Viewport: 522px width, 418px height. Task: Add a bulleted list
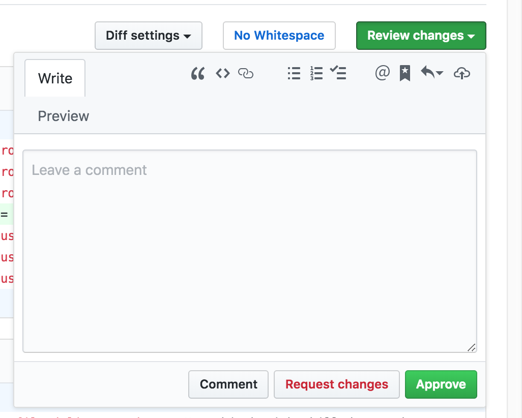(294, 73)
